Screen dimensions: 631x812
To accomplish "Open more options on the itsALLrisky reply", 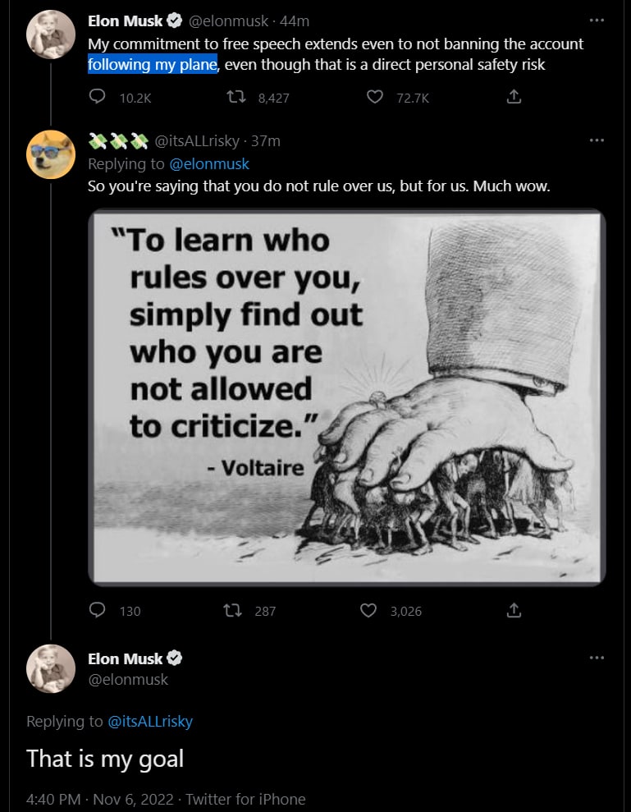I will (x=597, y=140).
